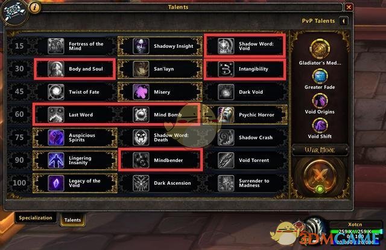
Task: Select the Surrender to Madness talent
Action: (245, 183)
